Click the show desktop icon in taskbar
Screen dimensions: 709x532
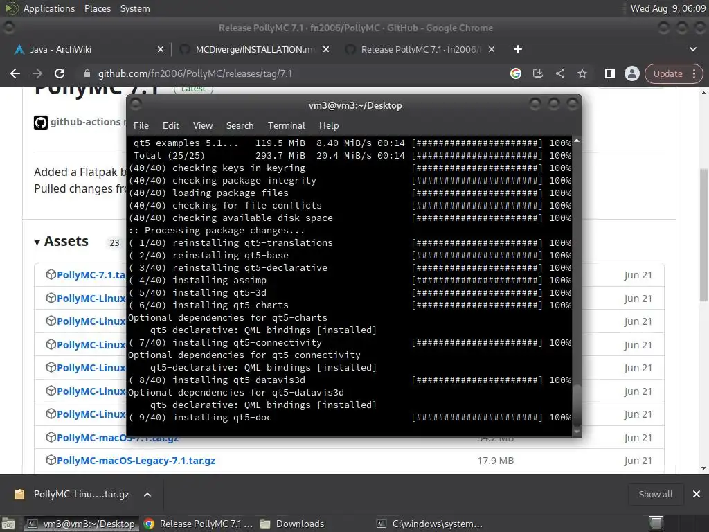[x=8, y=524]
